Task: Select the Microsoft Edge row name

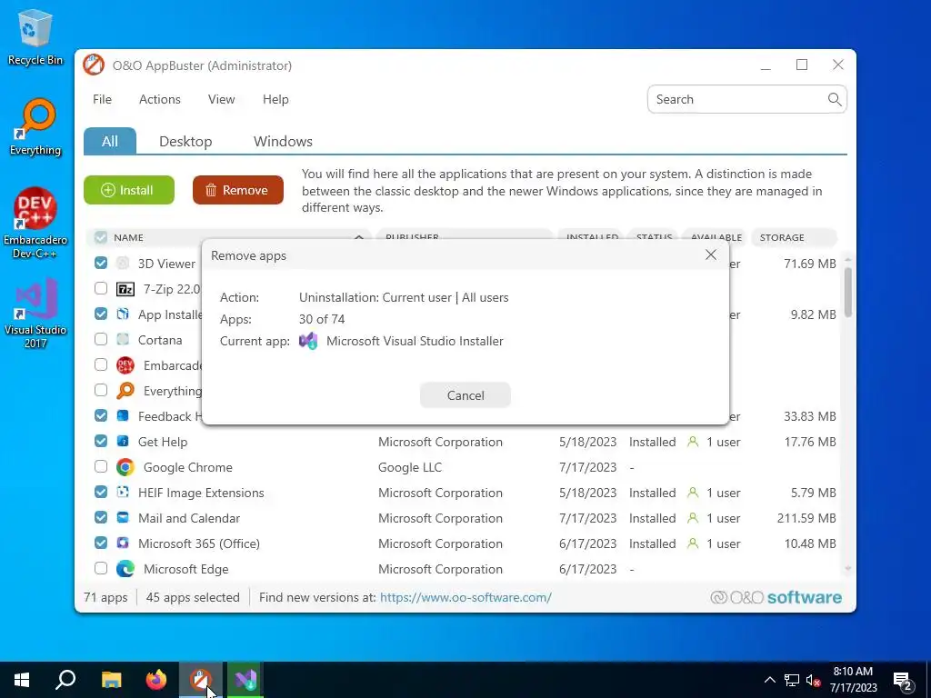Action: click(x=185, y=569)
